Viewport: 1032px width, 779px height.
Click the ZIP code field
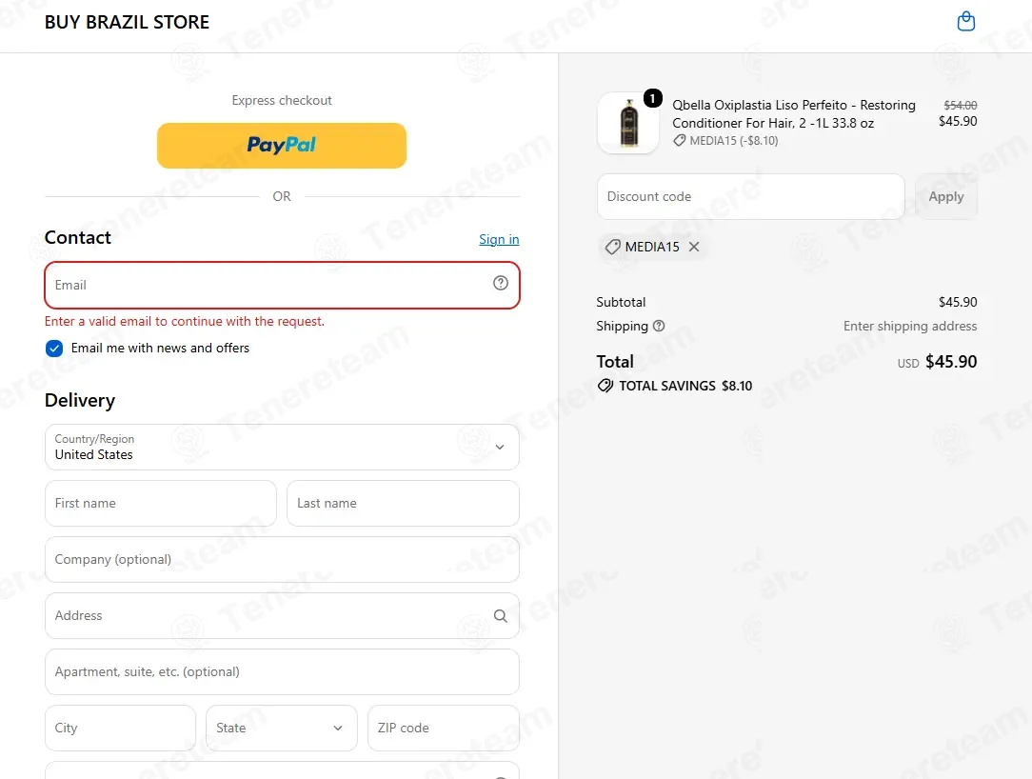443,728
